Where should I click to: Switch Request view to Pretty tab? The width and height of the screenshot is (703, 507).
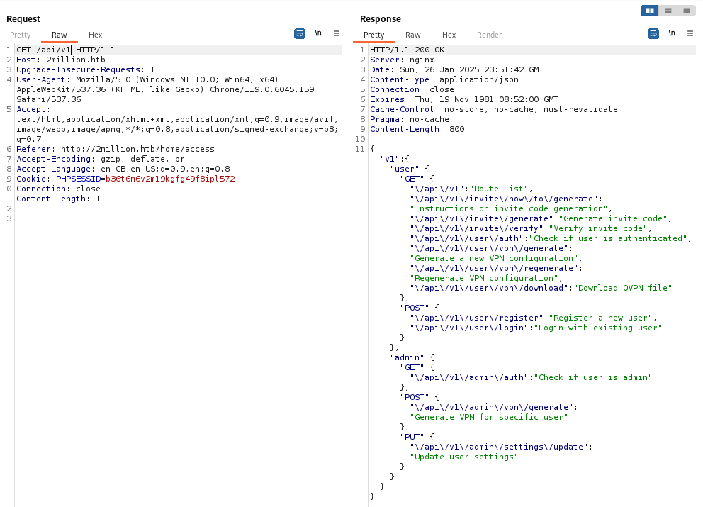21,35
